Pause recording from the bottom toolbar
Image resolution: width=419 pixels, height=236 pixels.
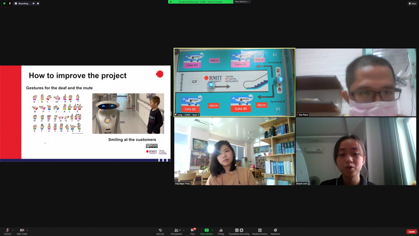coord(237,230)
